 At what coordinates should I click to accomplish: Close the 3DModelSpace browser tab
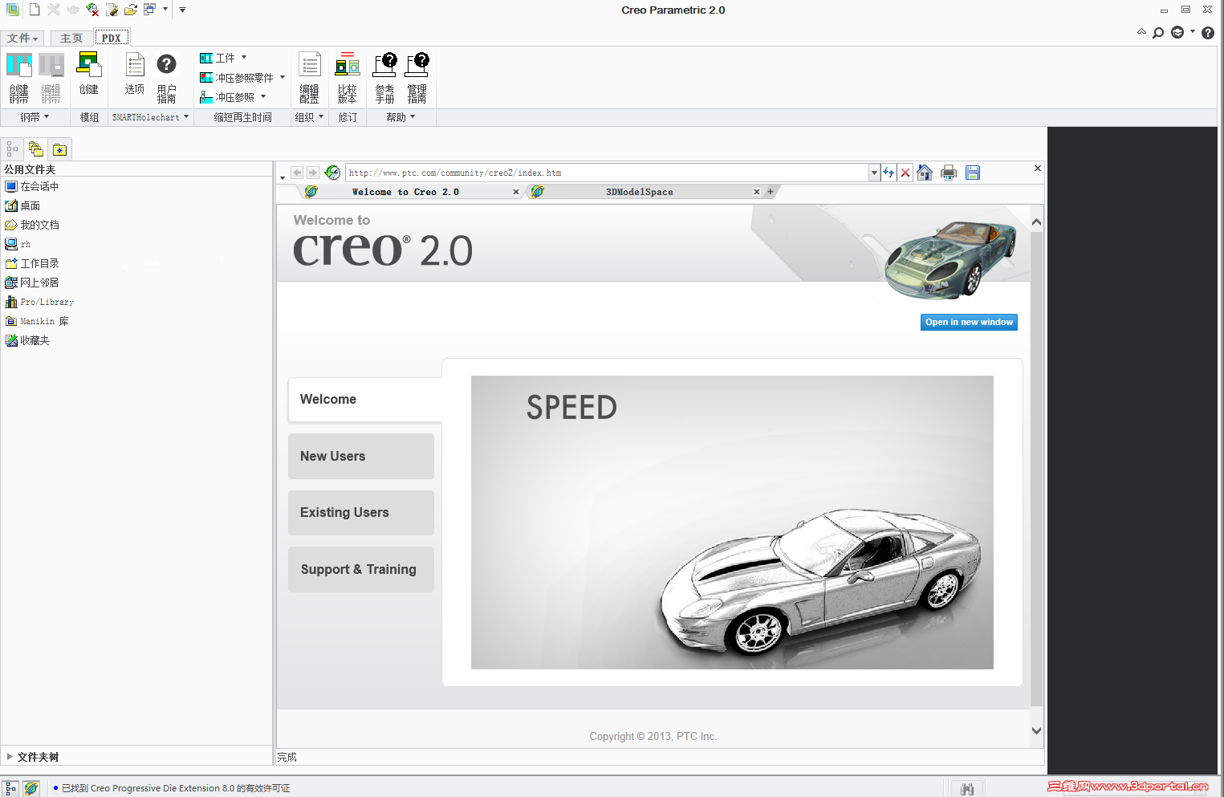[757, 192]
